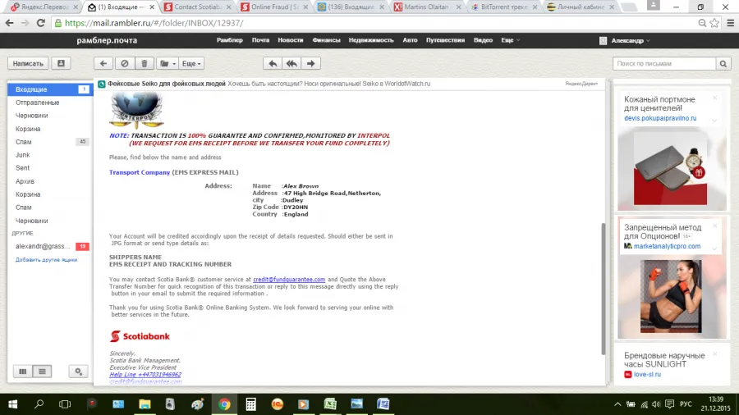Open Недвижимость in top navigation

(x=371, y=40)
